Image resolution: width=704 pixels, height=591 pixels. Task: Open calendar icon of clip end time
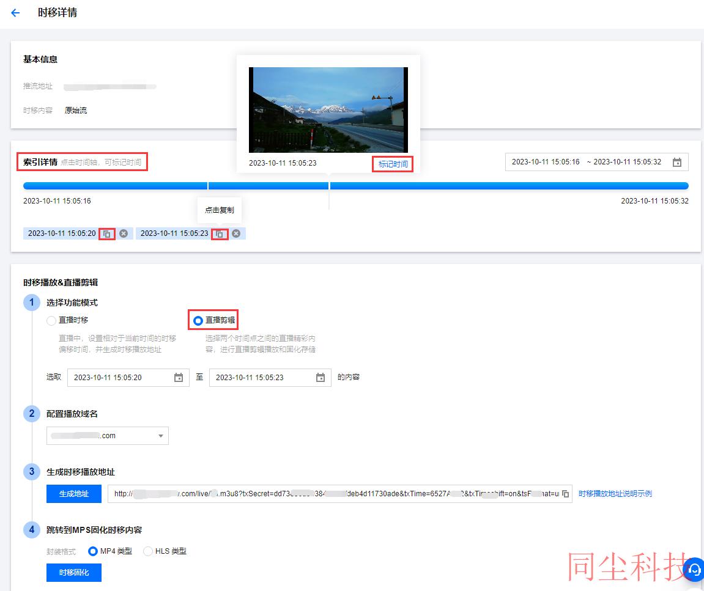(321, 377)
